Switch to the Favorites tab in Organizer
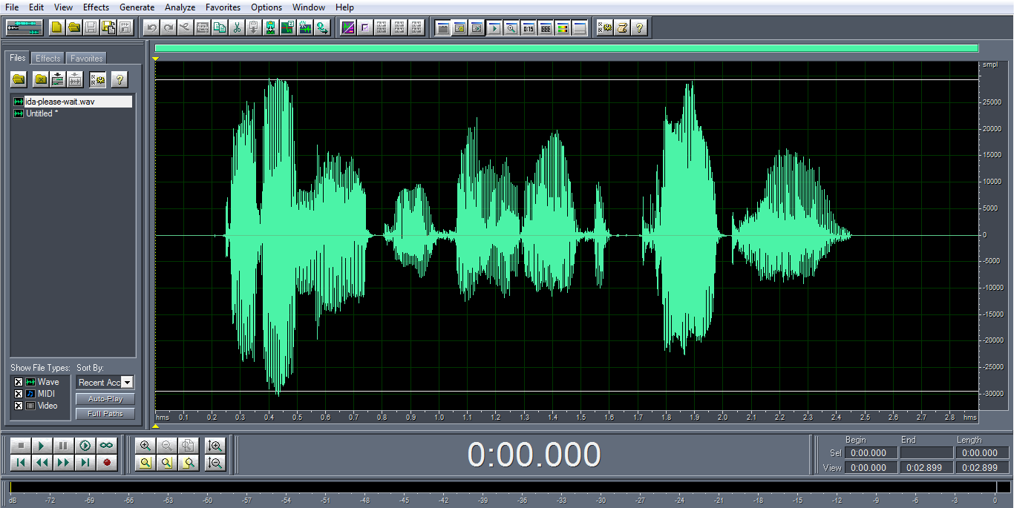This screenshot has width=1014, height=508. [x=87, y=59]
